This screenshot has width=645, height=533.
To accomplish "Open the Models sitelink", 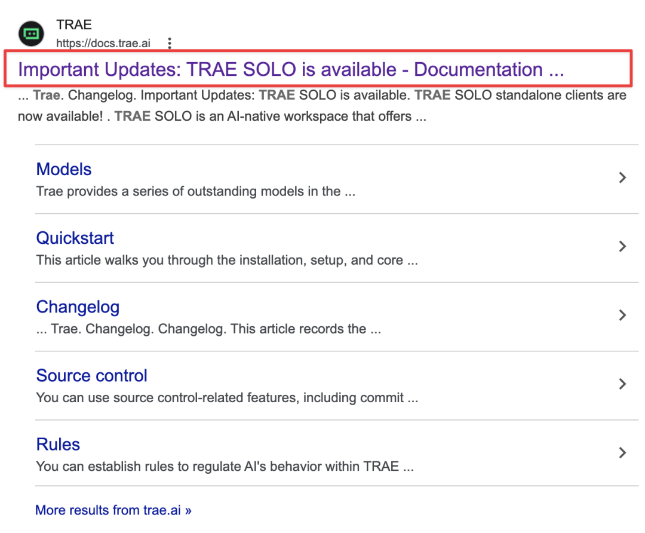I will (64, 169).
